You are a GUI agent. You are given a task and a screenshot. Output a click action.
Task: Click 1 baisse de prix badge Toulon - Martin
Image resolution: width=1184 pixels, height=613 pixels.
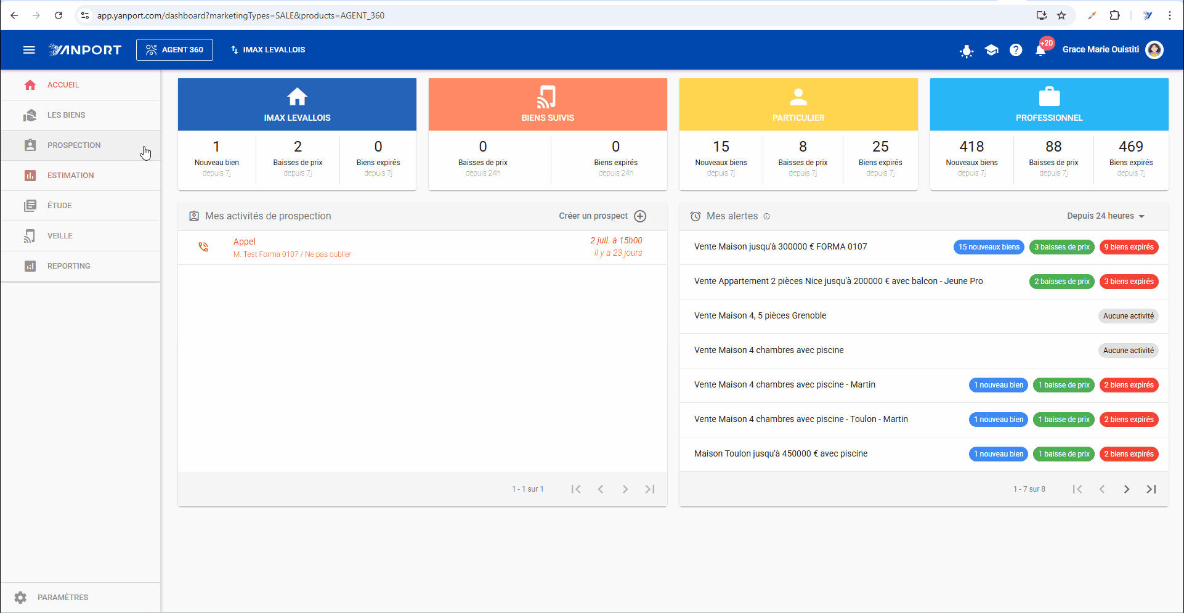1064,420
